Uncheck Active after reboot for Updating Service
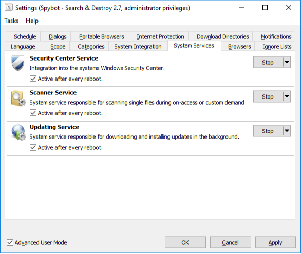Screen dimensions: 301x254 coord(33,147)
